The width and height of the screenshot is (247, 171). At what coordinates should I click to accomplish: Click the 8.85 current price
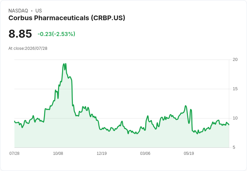coord(20,34)
